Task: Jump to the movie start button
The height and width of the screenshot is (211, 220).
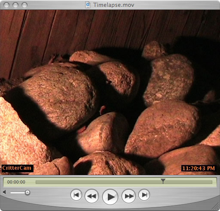Action: tap(76, 195)
